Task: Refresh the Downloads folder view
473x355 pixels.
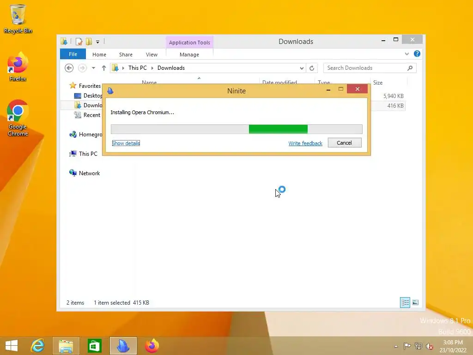Action: (x=312, y=68)
